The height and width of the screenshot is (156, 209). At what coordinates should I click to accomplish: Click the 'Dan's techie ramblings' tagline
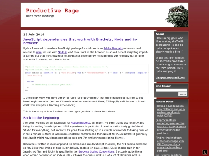[x=40, y=16]
